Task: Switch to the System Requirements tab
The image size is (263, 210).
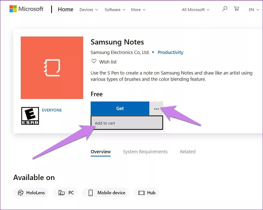Action: (145, 151)
